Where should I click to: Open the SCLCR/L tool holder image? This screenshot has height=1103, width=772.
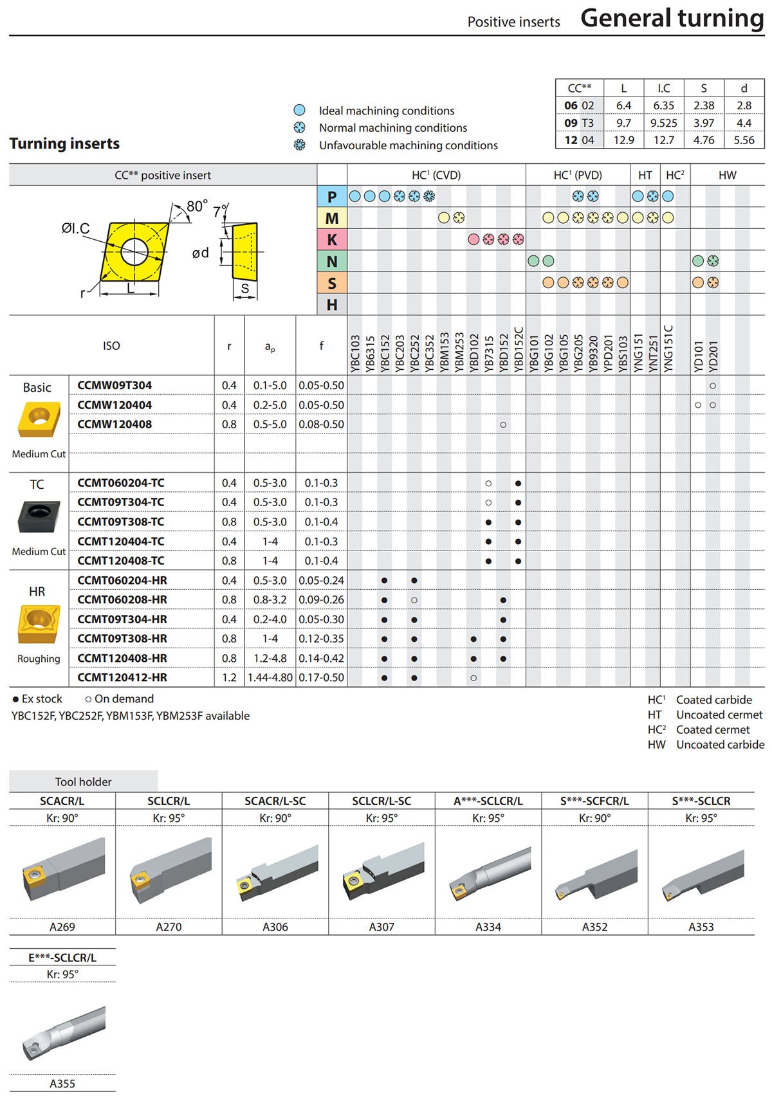[169, 871]
